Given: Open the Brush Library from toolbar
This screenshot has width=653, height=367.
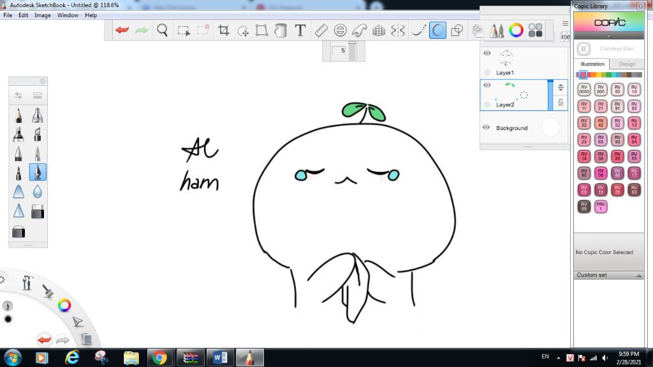Looking at the screenshot, I should (x=496, y=30).
